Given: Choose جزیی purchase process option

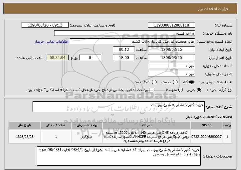Looking at the screenshot, I should [x=199, y=90].
